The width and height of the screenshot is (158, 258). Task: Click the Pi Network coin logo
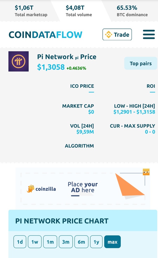pos(19,61)
